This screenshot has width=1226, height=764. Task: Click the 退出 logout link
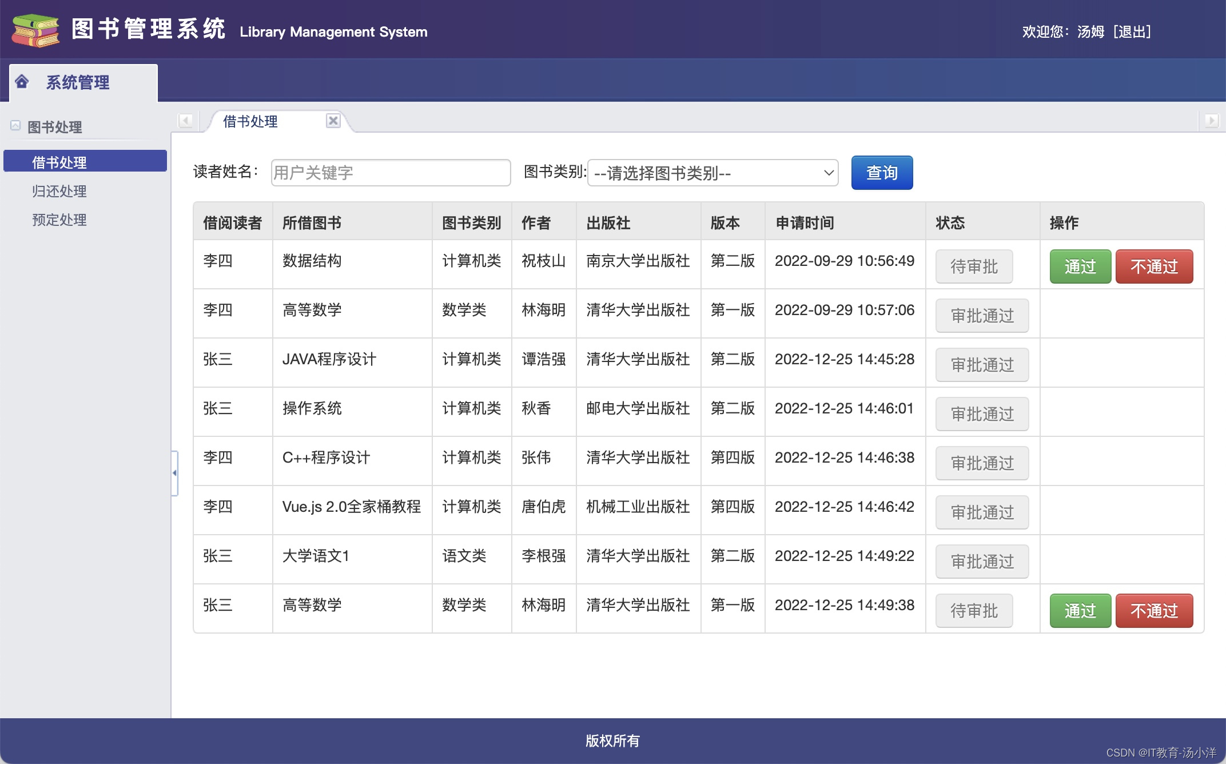(1132, 31)
